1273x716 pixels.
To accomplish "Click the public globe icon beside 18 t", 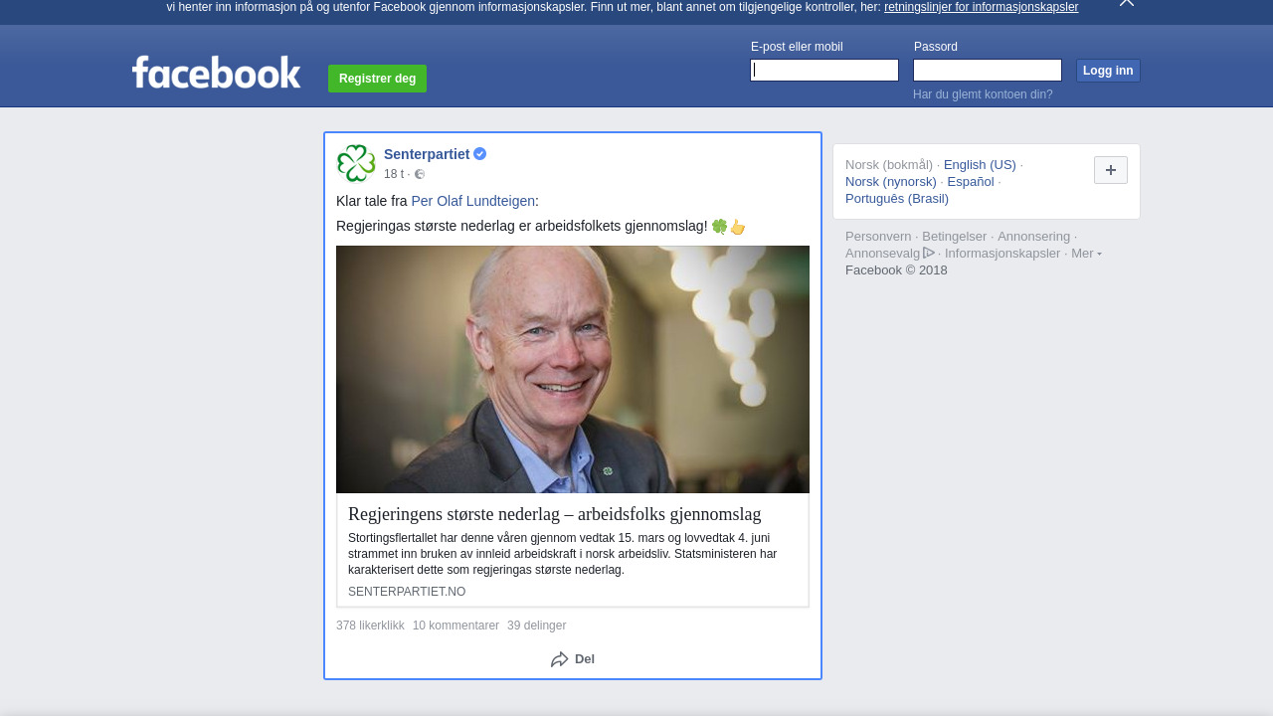I will pos(419,174).
